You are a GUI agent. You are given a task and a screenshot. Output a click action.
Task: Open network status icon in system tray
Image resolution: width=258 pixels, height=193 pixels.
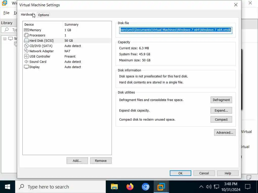pyautogui.click(x=216, y=187)
